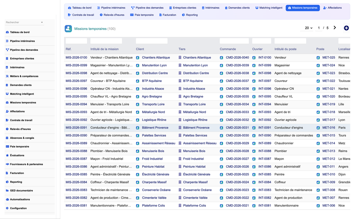Click the Automatisations robot icon

pyautogui.click(x=7, y=199)
